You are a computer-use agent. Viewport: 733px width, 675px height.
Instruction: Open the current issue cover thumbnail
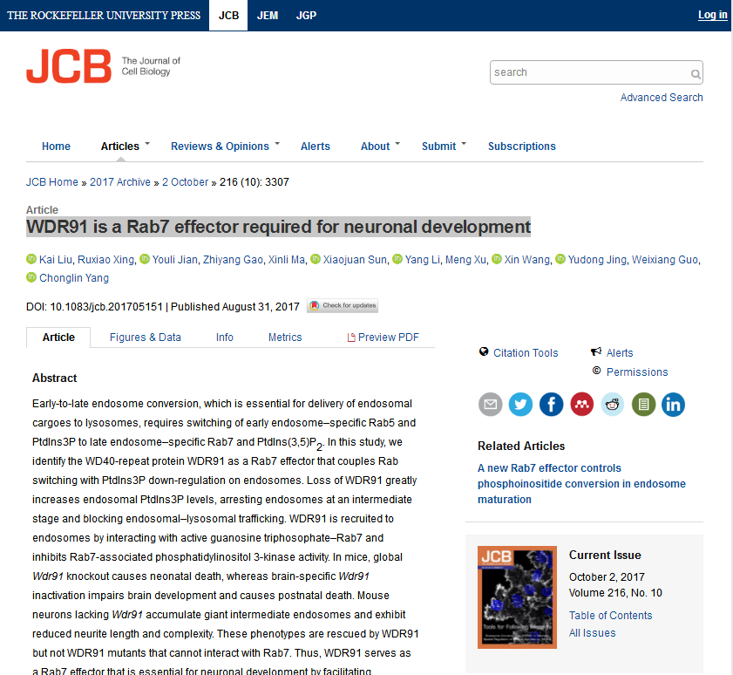tap(517, 597)
